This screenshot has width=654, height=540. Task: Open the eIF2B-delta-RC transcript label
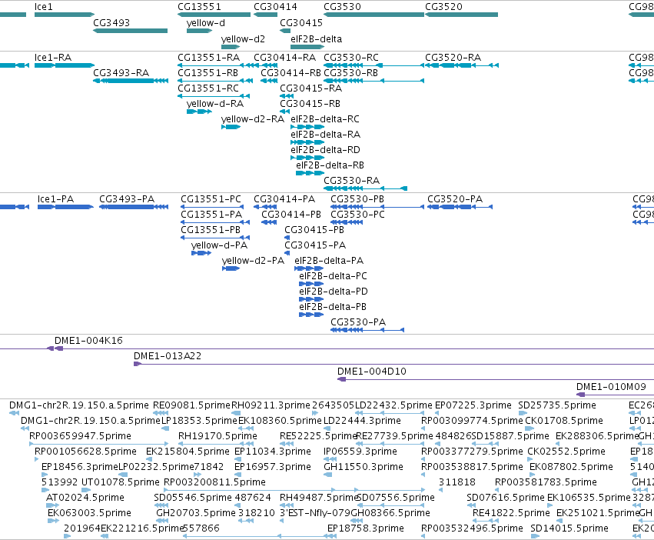tap(325, 119)
